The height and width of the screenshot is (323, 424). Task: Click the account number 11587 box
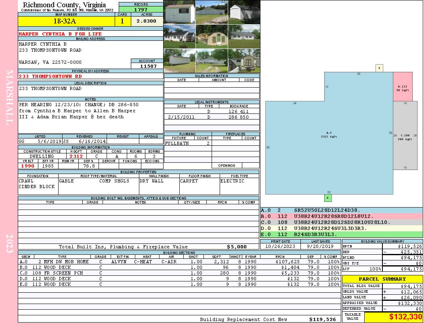click(x=147, y=66)
